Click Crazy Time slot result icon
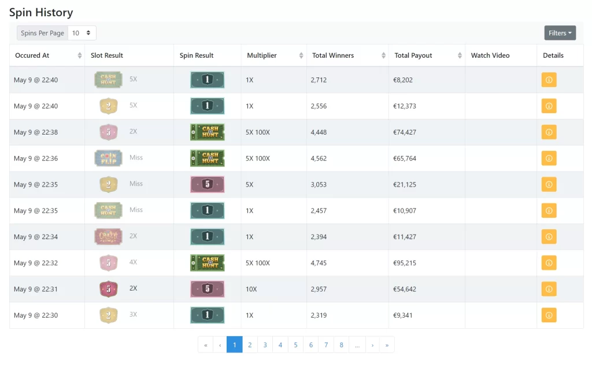 click(x=108, y=236)
